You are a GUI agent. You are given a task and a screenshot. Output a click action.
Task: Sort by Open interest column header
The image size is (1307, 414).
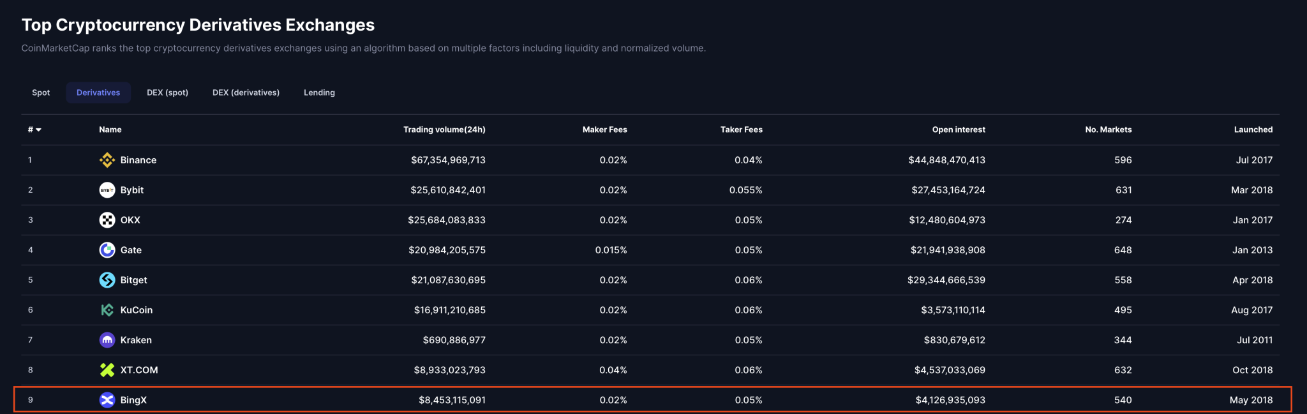pos(959,129)
